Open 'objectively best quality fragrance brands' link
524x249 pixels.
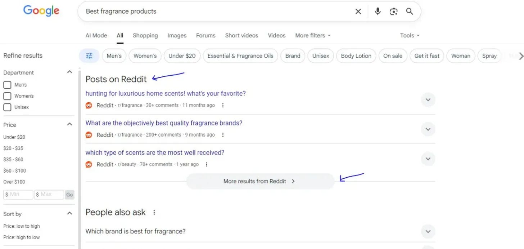coord(164,123)
